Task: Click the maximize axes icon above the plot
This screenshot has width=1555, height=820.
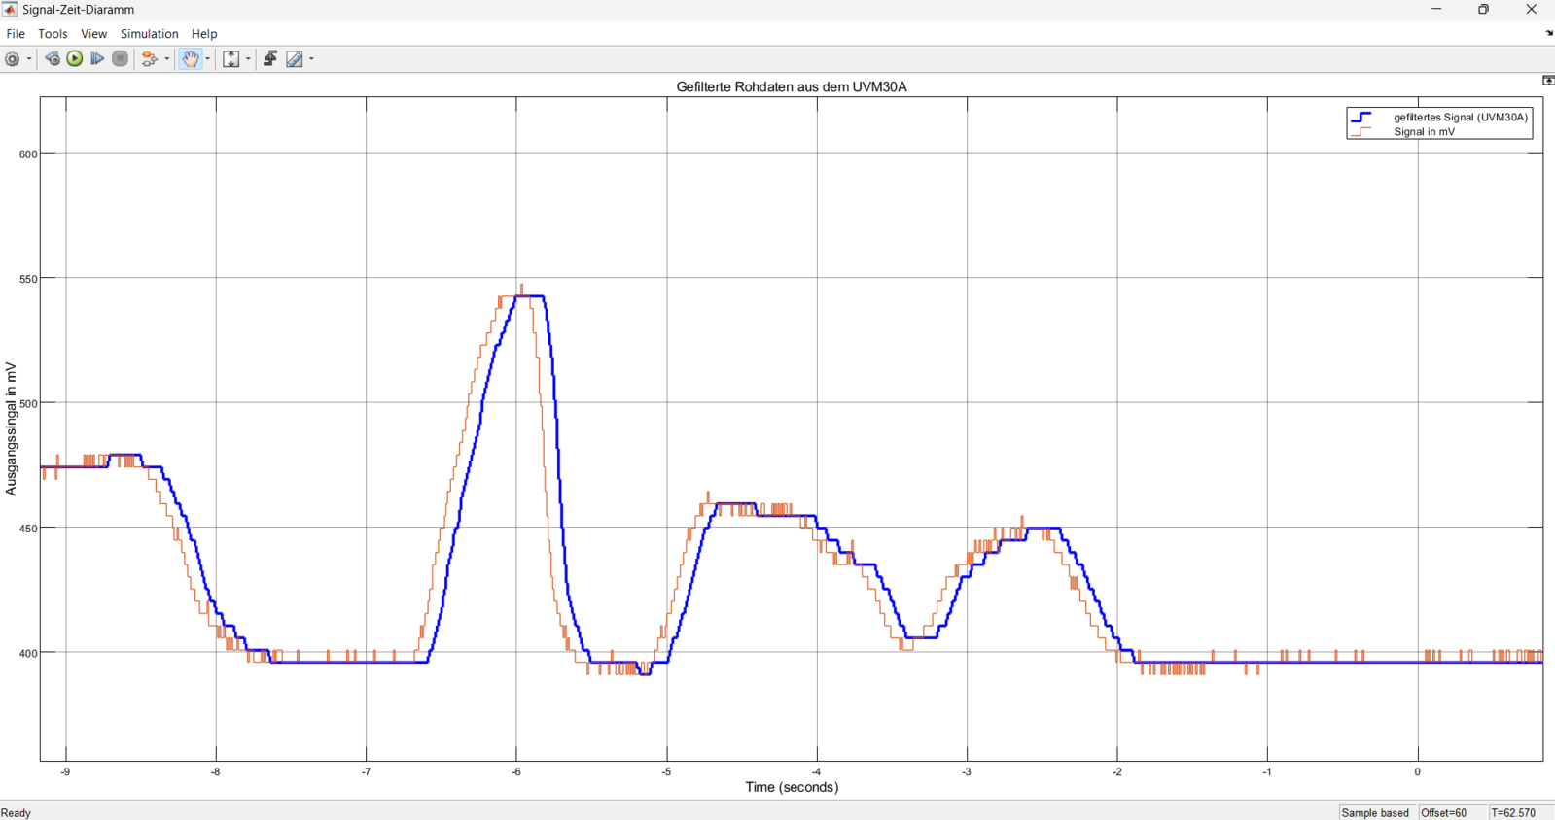Action: click(1548, 81)
